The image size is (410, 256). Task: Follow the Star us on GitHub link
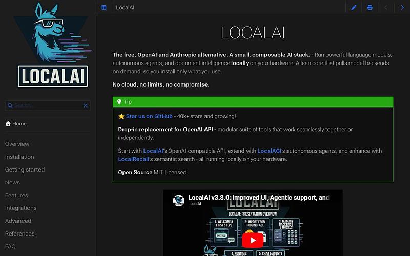149,116
